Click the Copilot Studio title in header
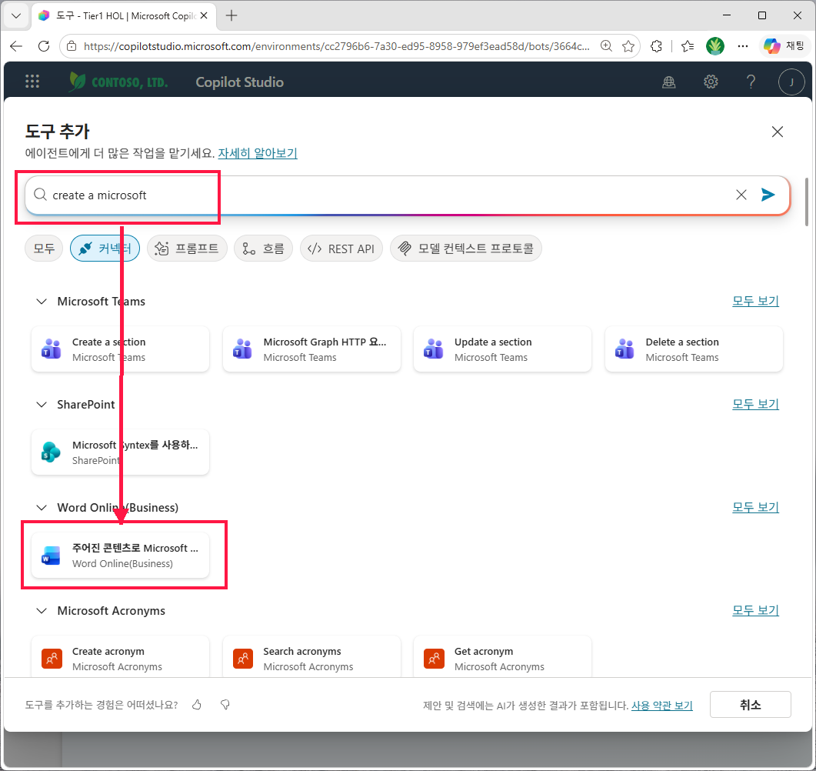The image size is (816, 771). point(239,82)
